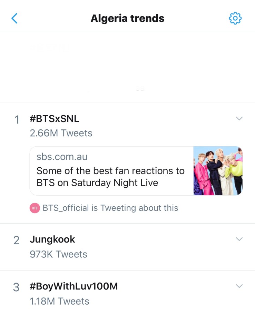This screenshot has height=315, width=255.
Task: Select the 1.18M Tweets count
Action: tap(59, 301)
